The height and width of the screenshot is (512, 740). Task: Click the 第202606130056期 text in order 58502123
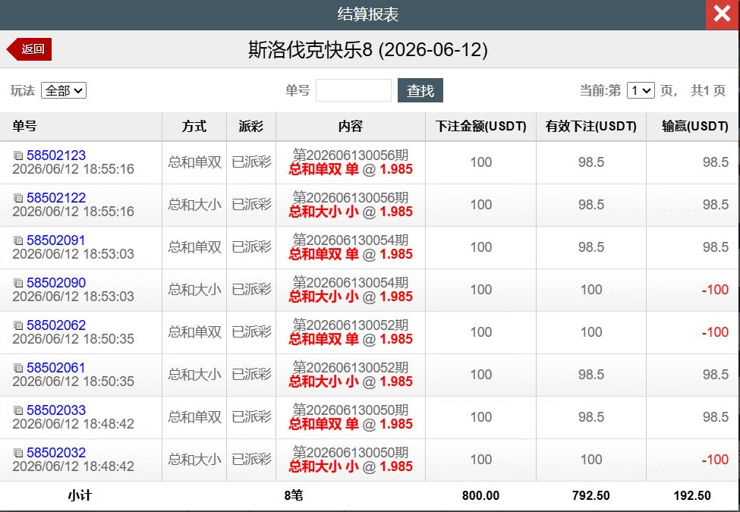[350, 155]
